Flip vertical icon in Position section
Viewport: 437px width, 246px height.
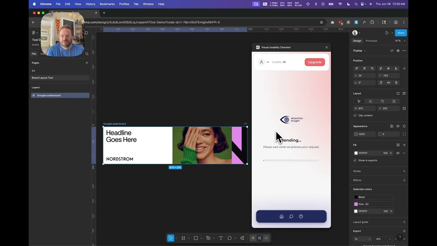click(x=396, y=83)
